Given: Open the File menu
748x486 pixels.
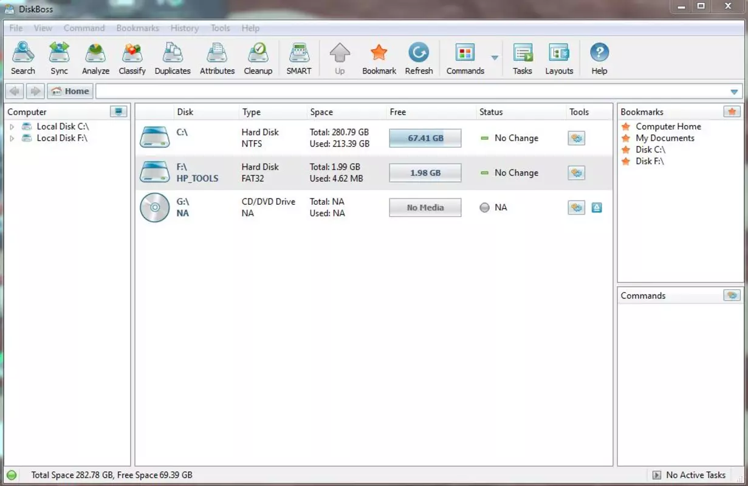Looking at the screenshot, I should pos(16,28).
